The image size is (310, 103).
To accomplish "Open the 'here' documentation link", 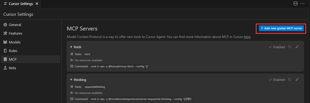I will click(247, 37).
